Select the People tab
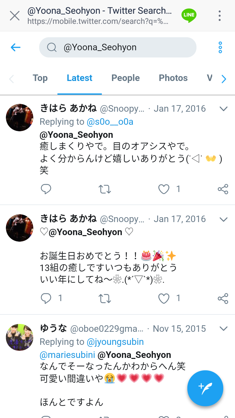 click(125, 78)
